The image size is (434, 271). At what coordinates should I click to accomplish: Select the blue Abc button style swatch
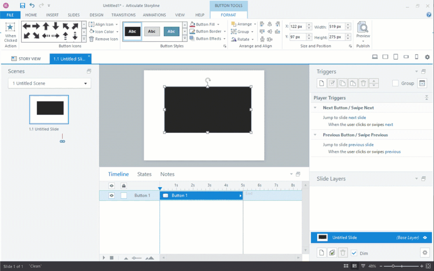[x=171, y=32]
